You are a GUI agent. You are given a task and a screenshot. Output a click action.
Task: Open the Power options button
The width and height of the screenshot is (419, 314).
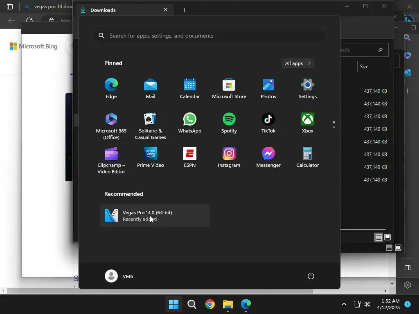point(311,276)
